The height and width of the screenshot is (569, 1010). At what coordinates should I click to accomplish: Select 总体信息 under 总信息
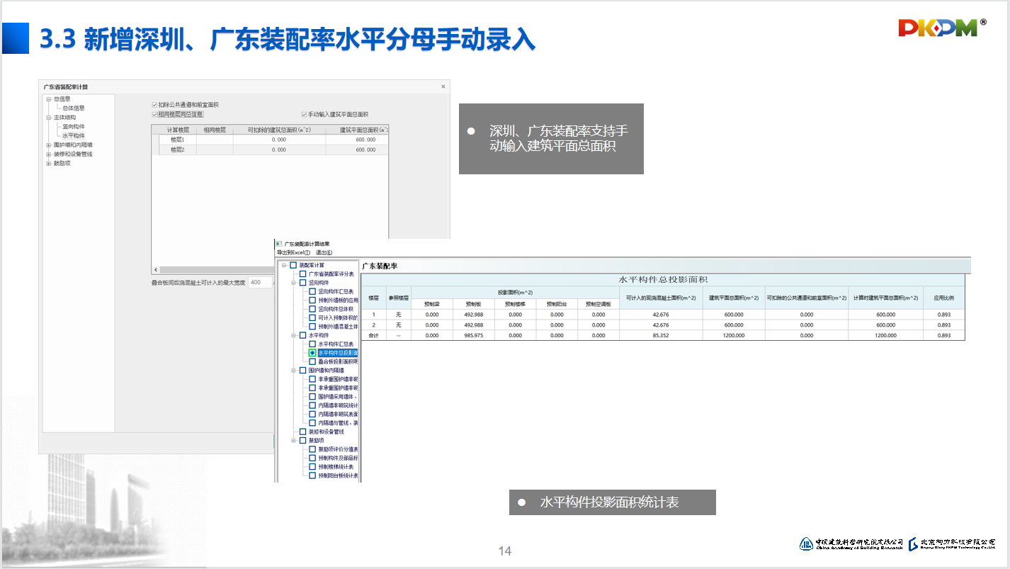pyautogui.click(x=74, y=108)
